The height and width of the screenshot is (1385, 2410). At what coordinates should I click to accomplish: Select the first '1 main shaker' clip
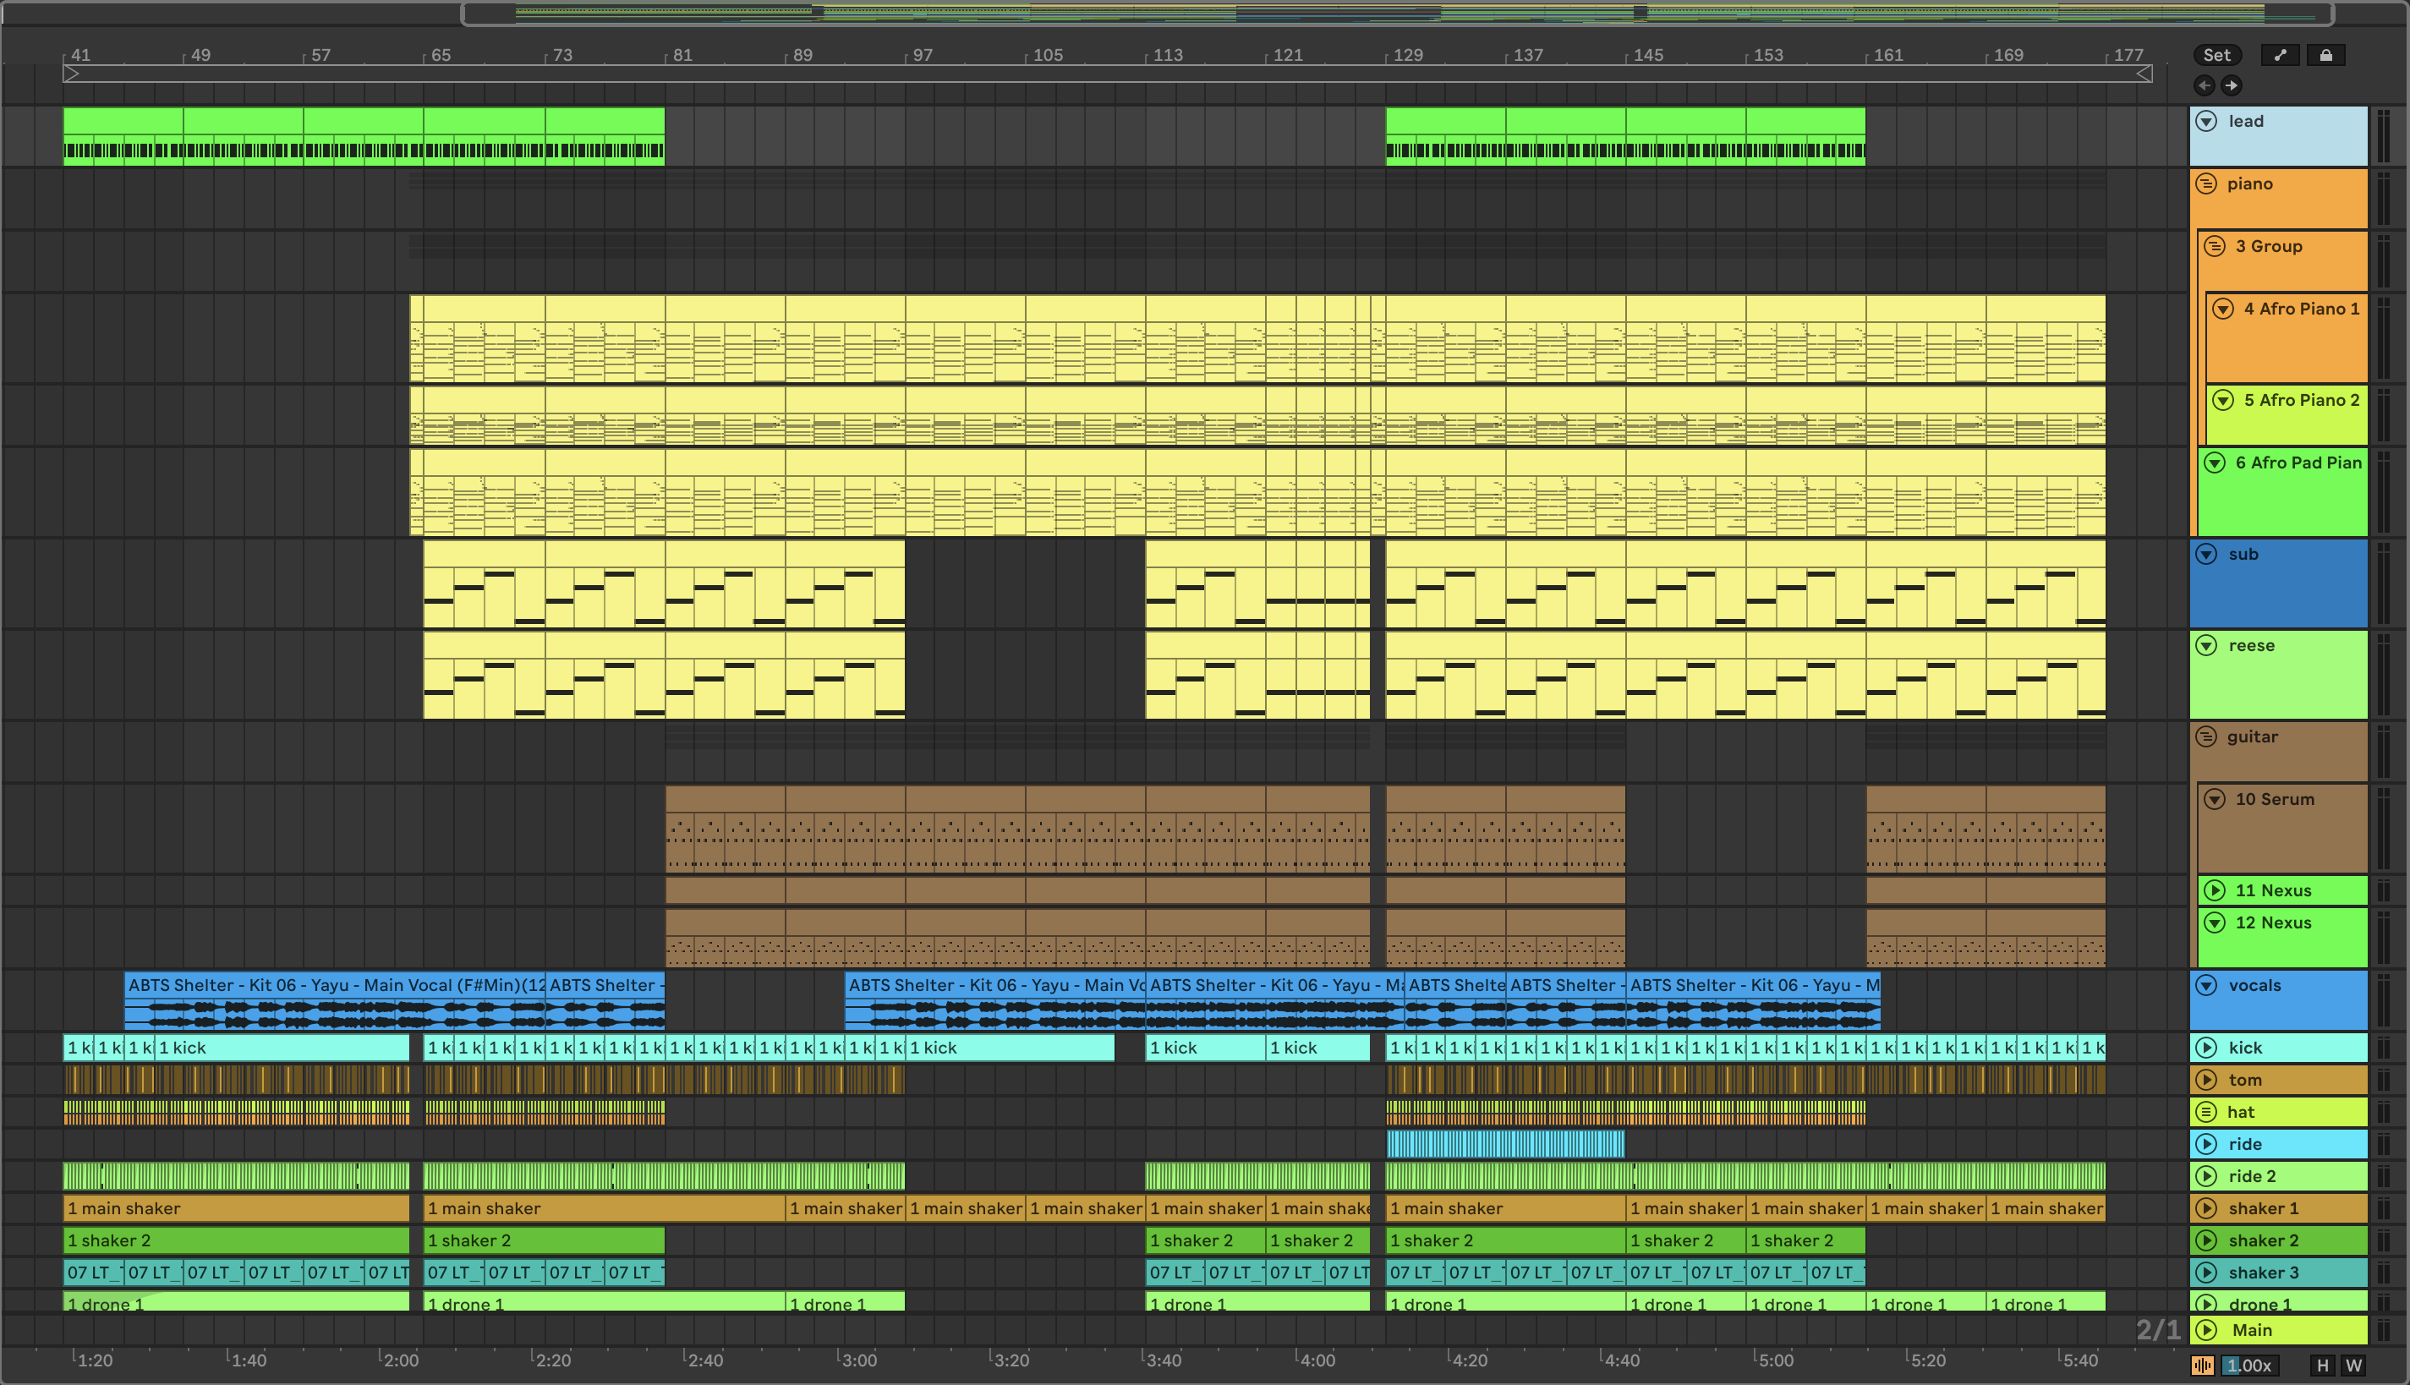[236, 1209]
